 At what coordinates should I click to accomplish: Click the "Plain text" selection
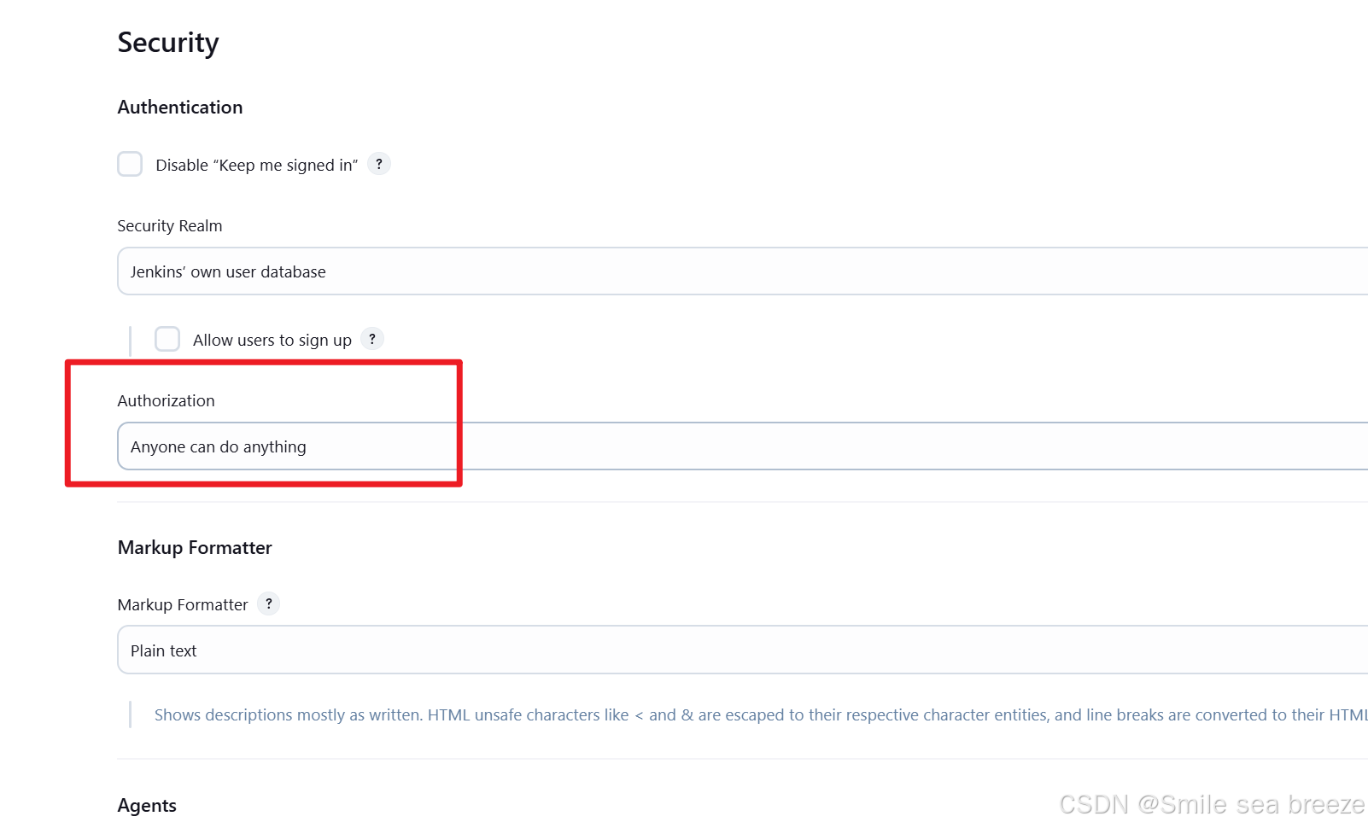tap(163, 650)
